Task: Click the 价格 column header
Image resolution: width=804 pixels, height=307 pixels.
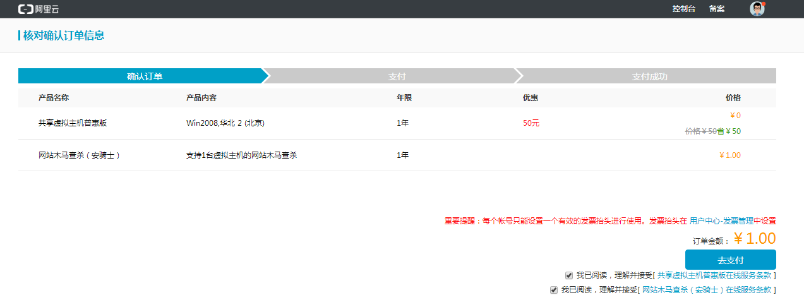Action: tap(733, 98)
